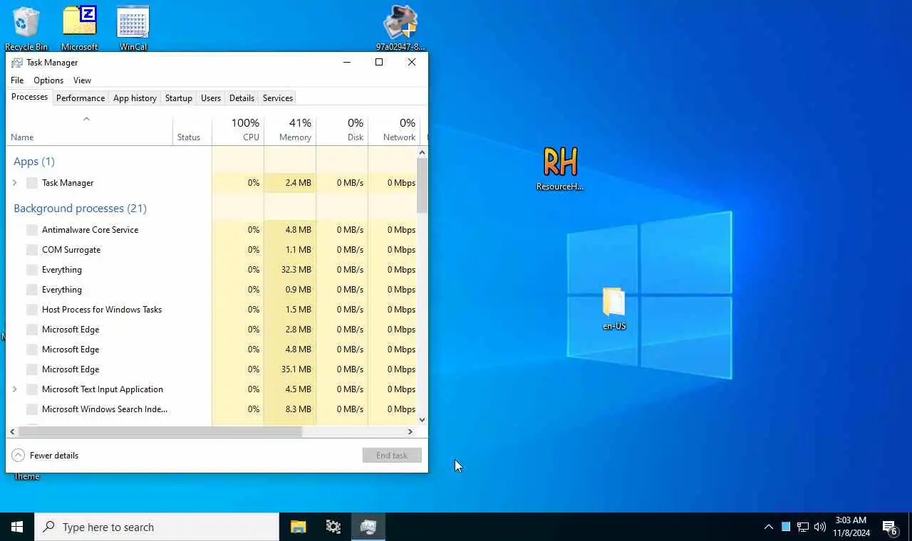Maximize the Task Manager window
The width and height of the screenshot is (912, 541).
[379, 62]
